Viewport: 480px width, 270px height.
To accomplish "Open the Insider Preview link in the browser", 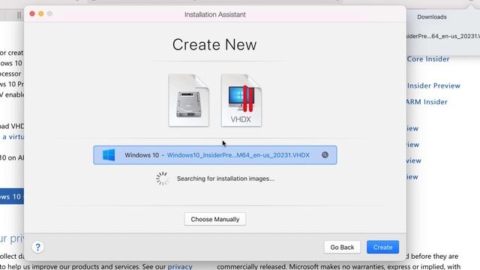I will coord(433,85).
